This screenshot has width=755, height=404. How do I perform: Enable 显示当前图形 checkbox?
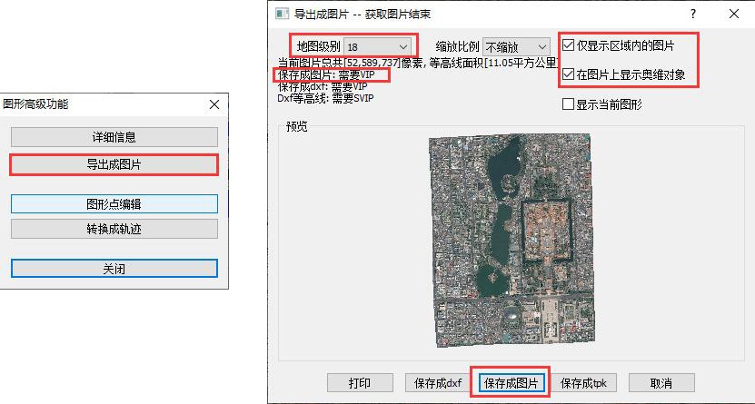[x=569, y=104]
